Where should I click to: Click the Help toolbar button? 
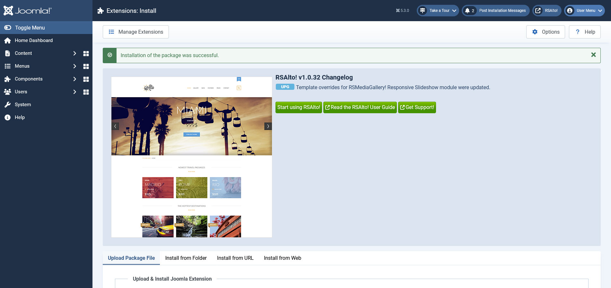[x=585, y=32]
